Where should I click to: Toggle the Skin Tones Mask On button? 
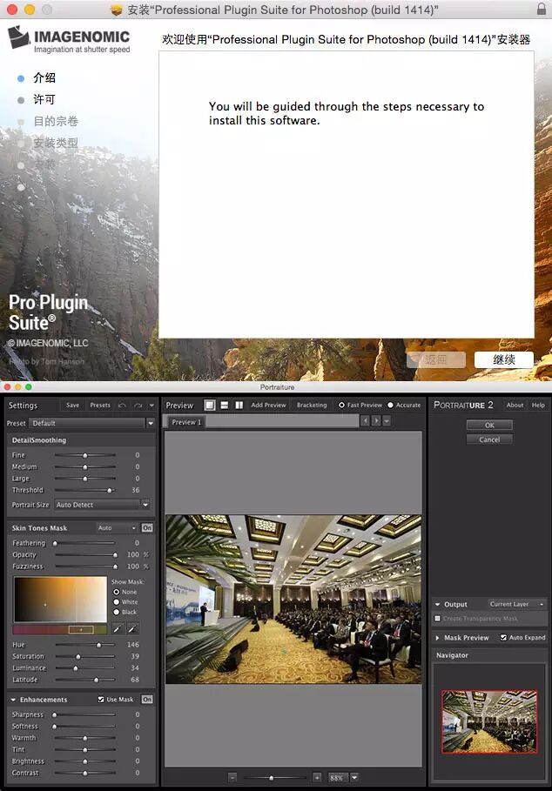tap(147, 527)
